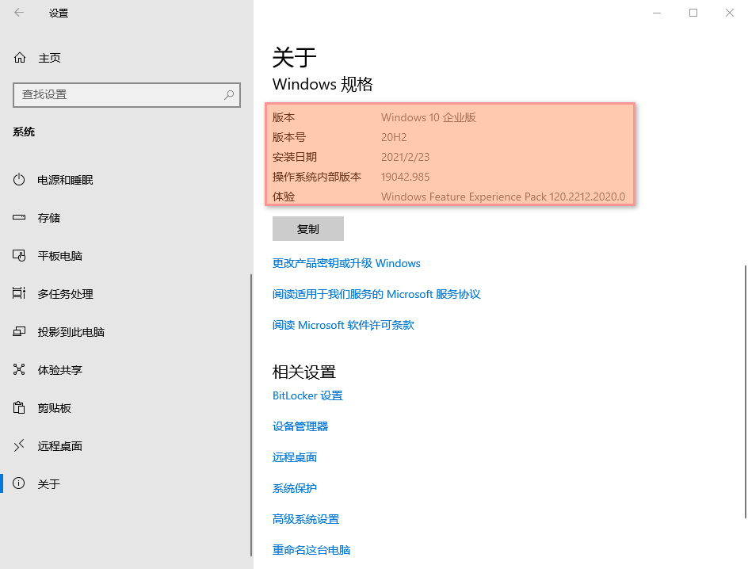Click the 查找设置 search field
Image resolution: width=748 pixels, height=569 pixels.
point(119,94)
